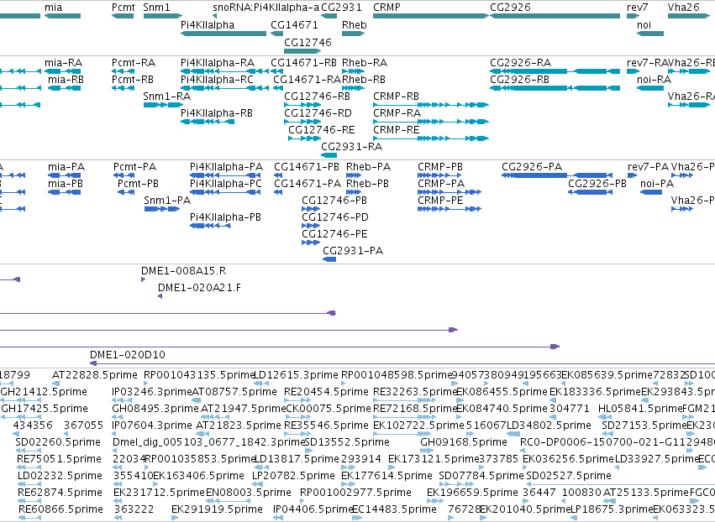Click the CRMP-PA protein label
Viewport: 715px width, 522px height.
pos(441,184)
